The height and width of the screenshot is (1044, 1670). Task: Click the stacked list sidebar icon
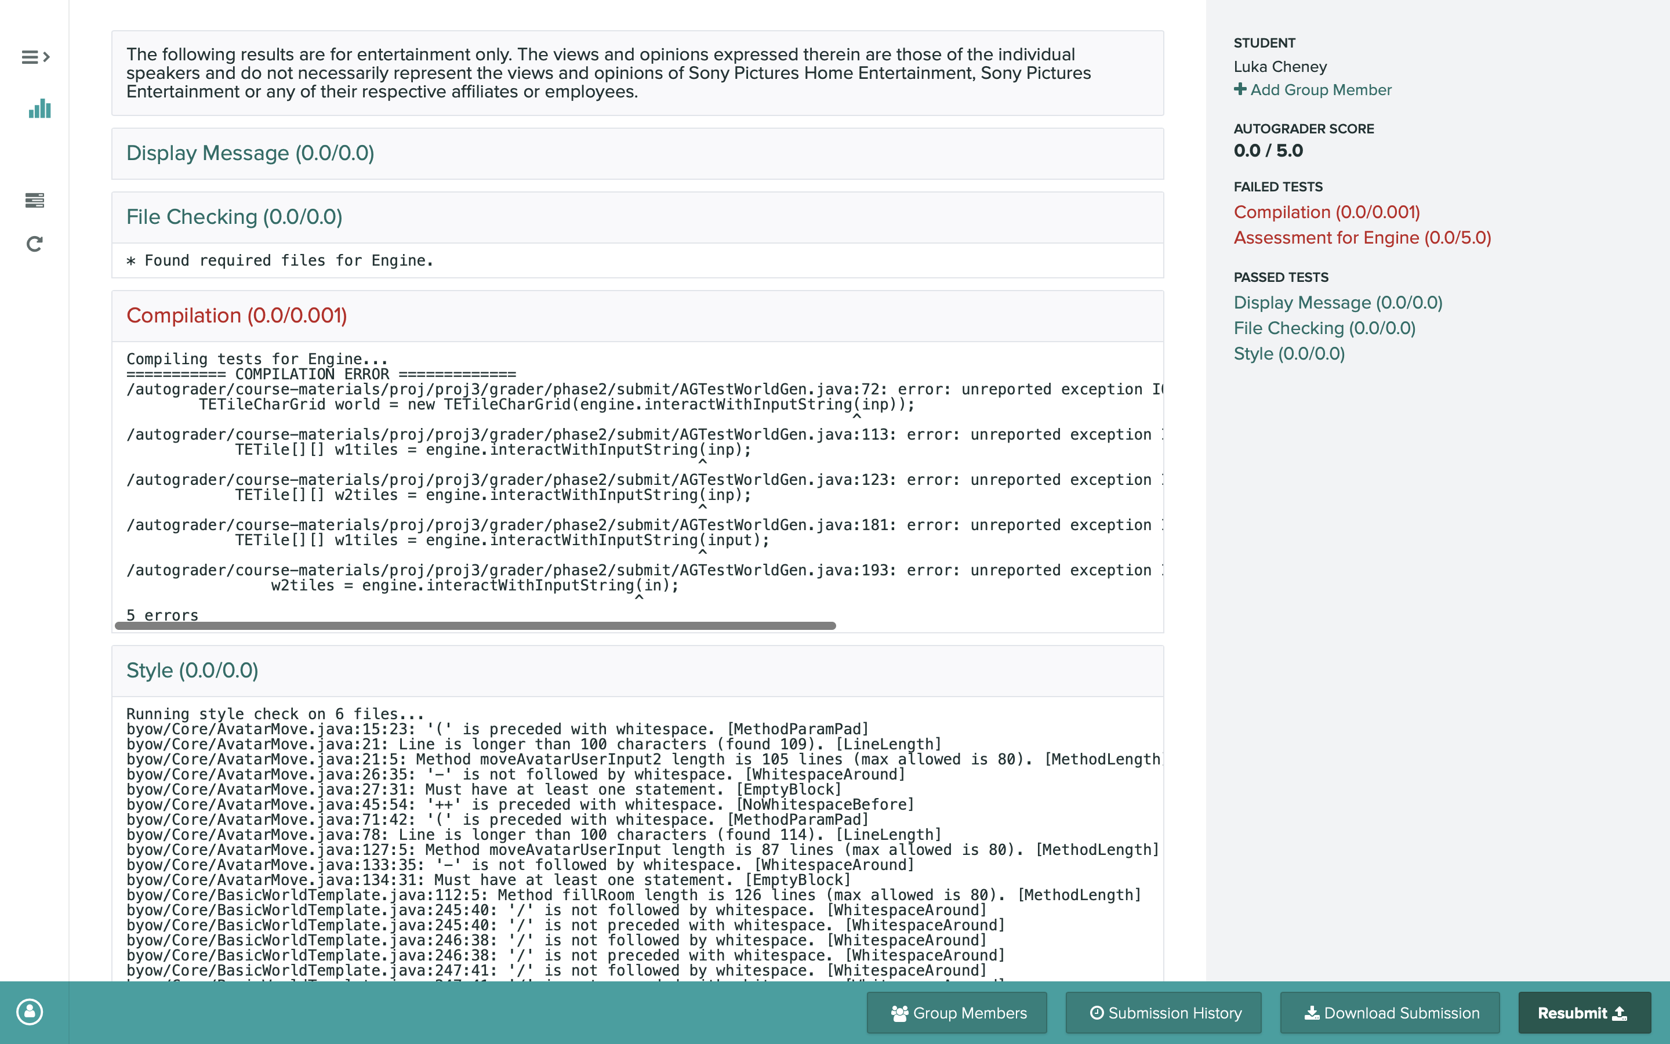[x=35, y=200]
